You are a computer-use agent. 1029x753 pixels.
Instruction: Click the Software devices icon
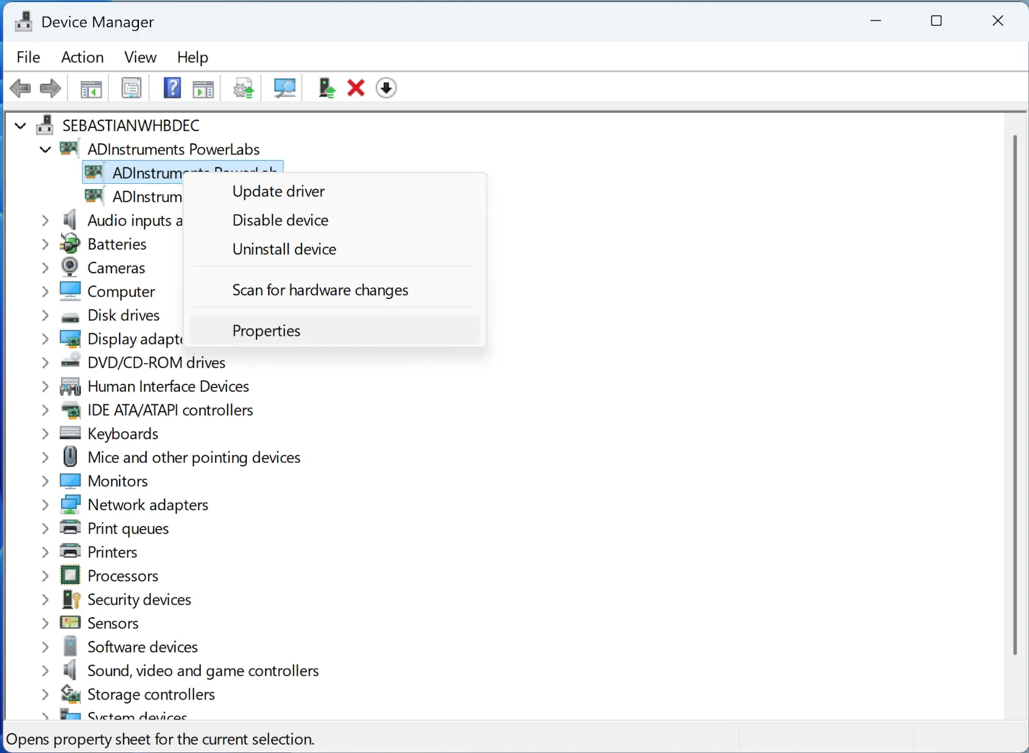click(70, 646)
